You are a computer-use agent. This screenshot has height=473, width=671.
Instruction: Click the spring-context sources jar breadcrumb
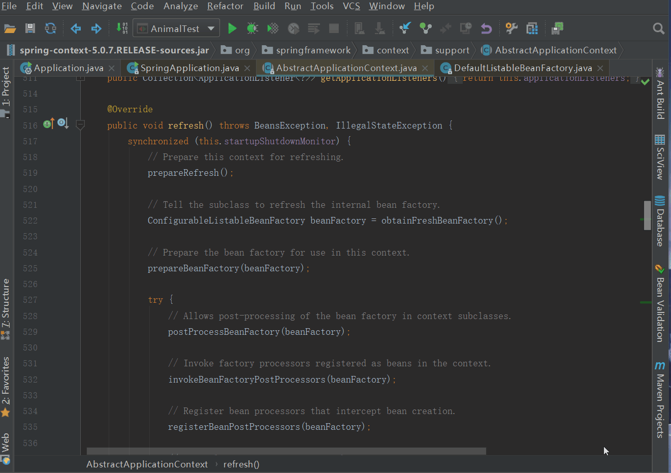click(x=108, y=50)
